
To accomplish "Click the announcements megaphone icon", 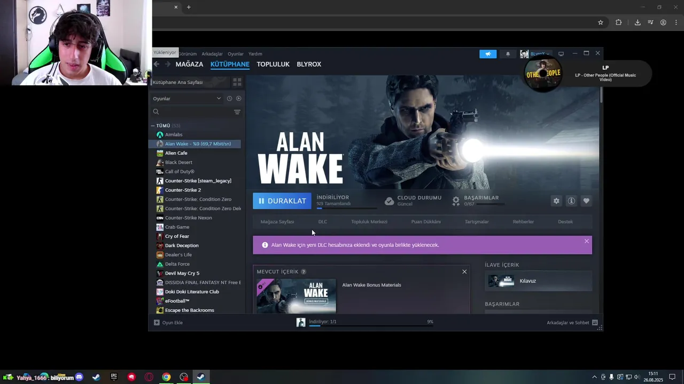I will [x=488, y=54].
